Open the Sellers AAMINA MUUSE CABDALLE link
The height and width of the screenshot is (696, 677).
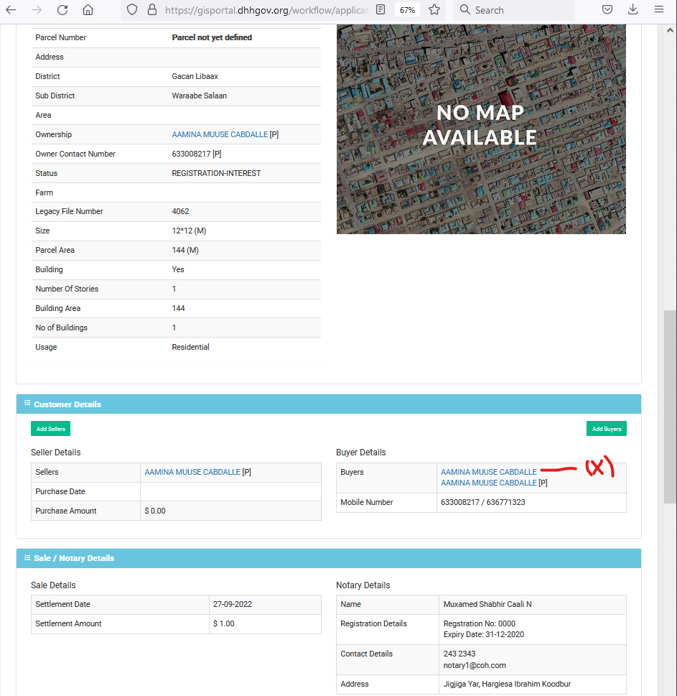[x=192, y=473]
